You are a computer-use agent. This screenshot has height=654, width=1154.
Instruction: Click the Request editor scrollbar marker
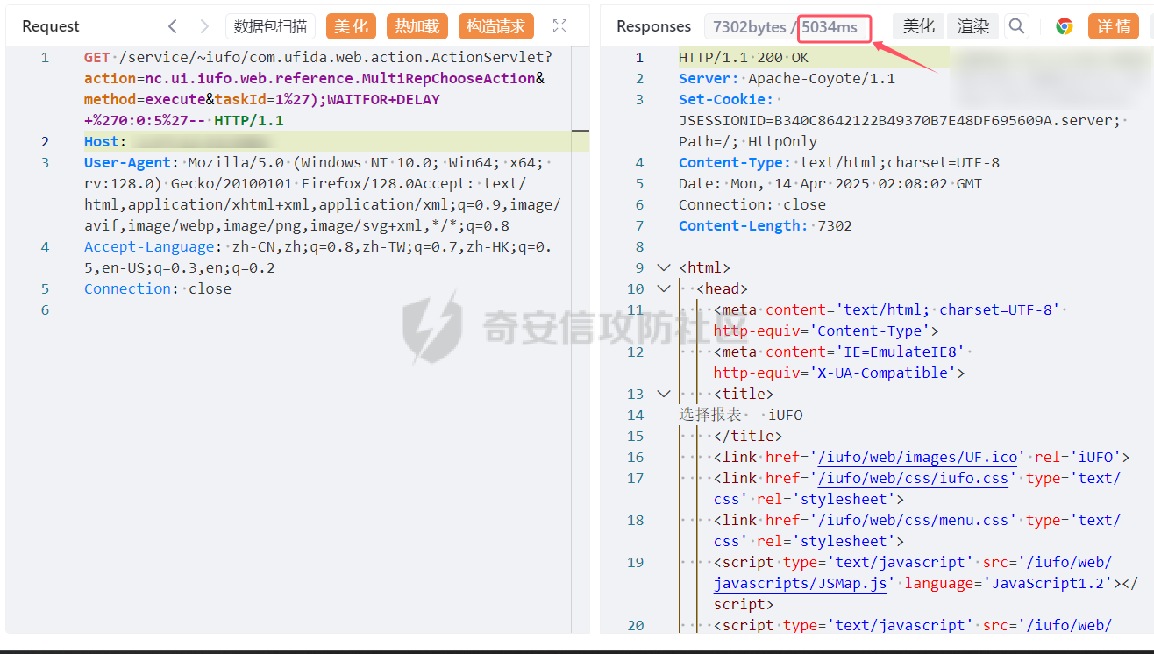581,132
